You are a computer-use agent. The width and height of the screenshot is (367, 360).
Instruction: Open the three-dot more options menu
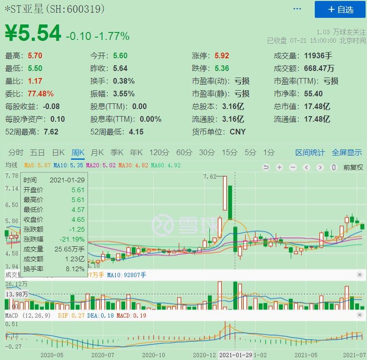click(x=297, y=9)
